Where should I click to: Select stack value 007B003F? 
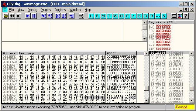pyautogui.click(x=176, y=61)
